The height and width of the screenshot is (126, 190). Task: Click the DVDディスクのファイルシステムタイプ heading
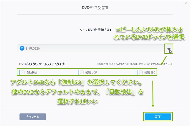tap(42, 64)
